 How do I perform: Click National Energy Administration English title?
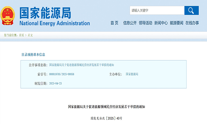pos(55,23)
